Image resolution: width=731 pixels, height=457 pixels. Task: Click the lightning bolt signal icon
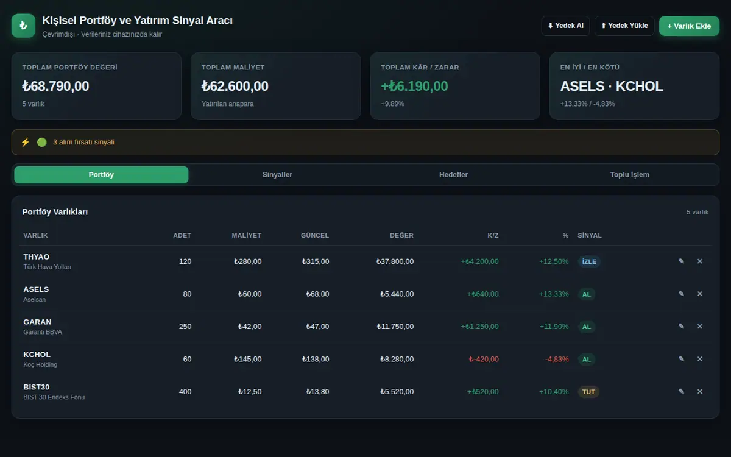25,142
